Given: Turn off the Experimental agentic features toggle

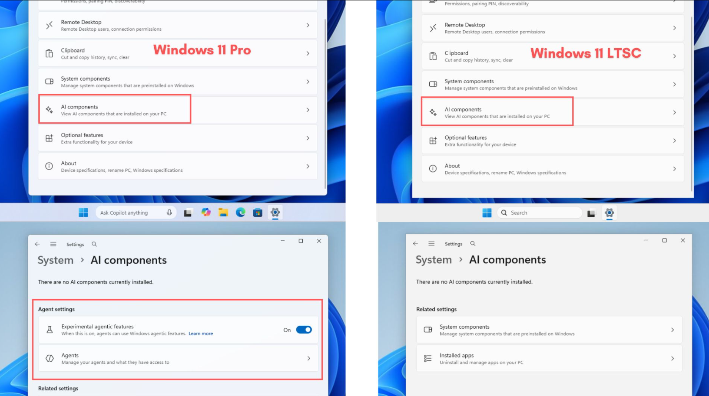Looking at the screenshot, I should [x=304, y=330].
